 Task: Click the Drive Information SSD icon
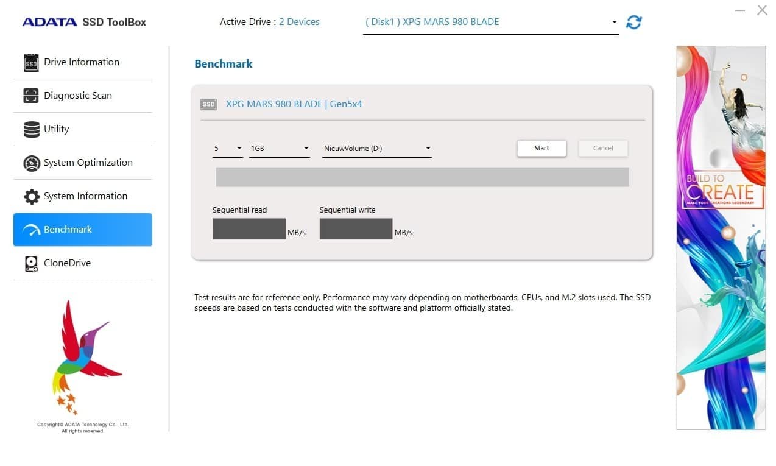(x=31, y=62)
